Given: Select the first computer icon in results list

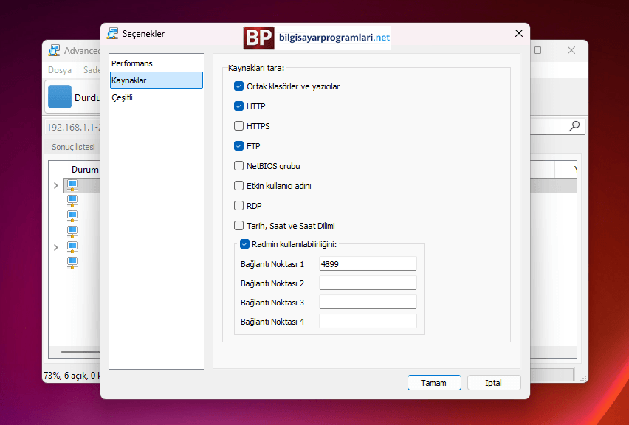Looking at the screenshot, I should (x=72, y=185).
